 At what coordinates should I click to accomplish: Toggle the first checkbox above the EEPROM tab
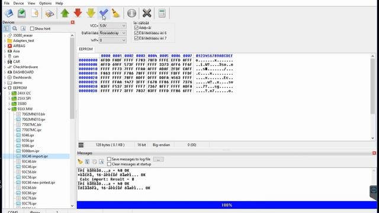tap(136, 28)
